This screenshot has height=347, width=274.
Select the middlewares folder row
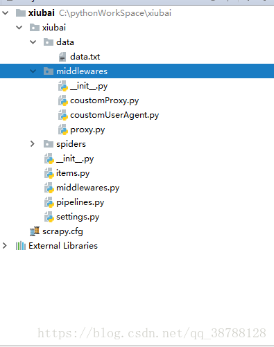coord(137,71)
